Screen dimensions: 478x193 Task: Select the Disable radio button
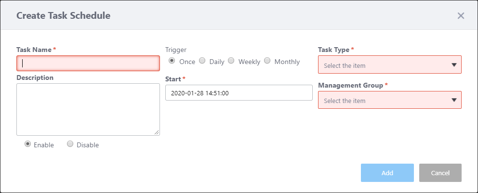(70, 144)
